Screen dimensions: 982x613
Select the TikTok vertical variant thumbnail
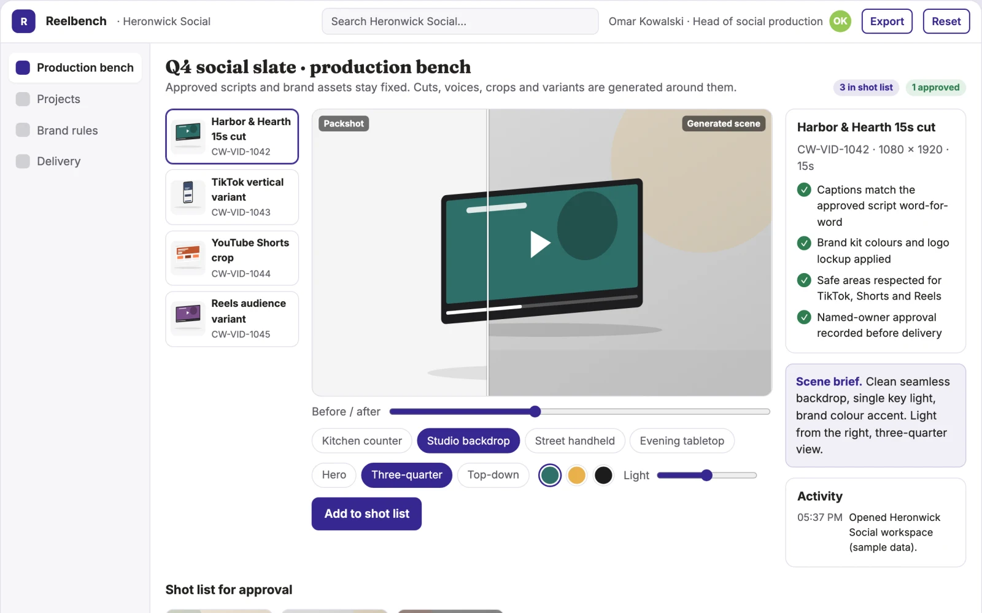(x=188, y=197)
